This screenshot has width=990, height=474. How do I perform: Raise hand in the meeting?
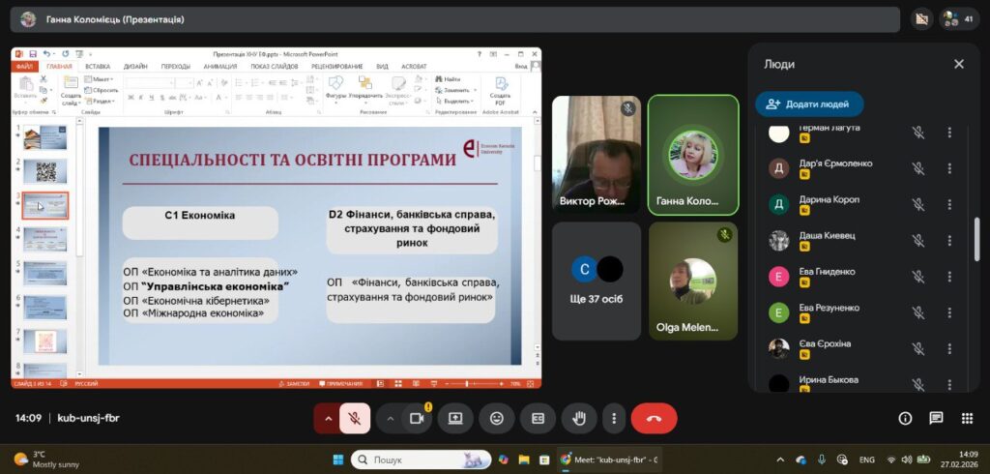coord(580,418)
